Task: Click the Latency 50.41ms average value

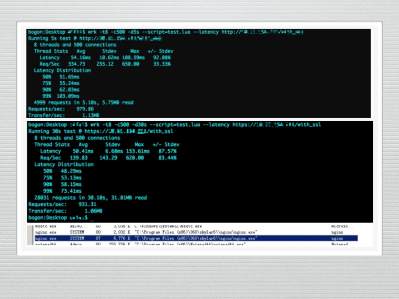Action: (x=83, y=151)
